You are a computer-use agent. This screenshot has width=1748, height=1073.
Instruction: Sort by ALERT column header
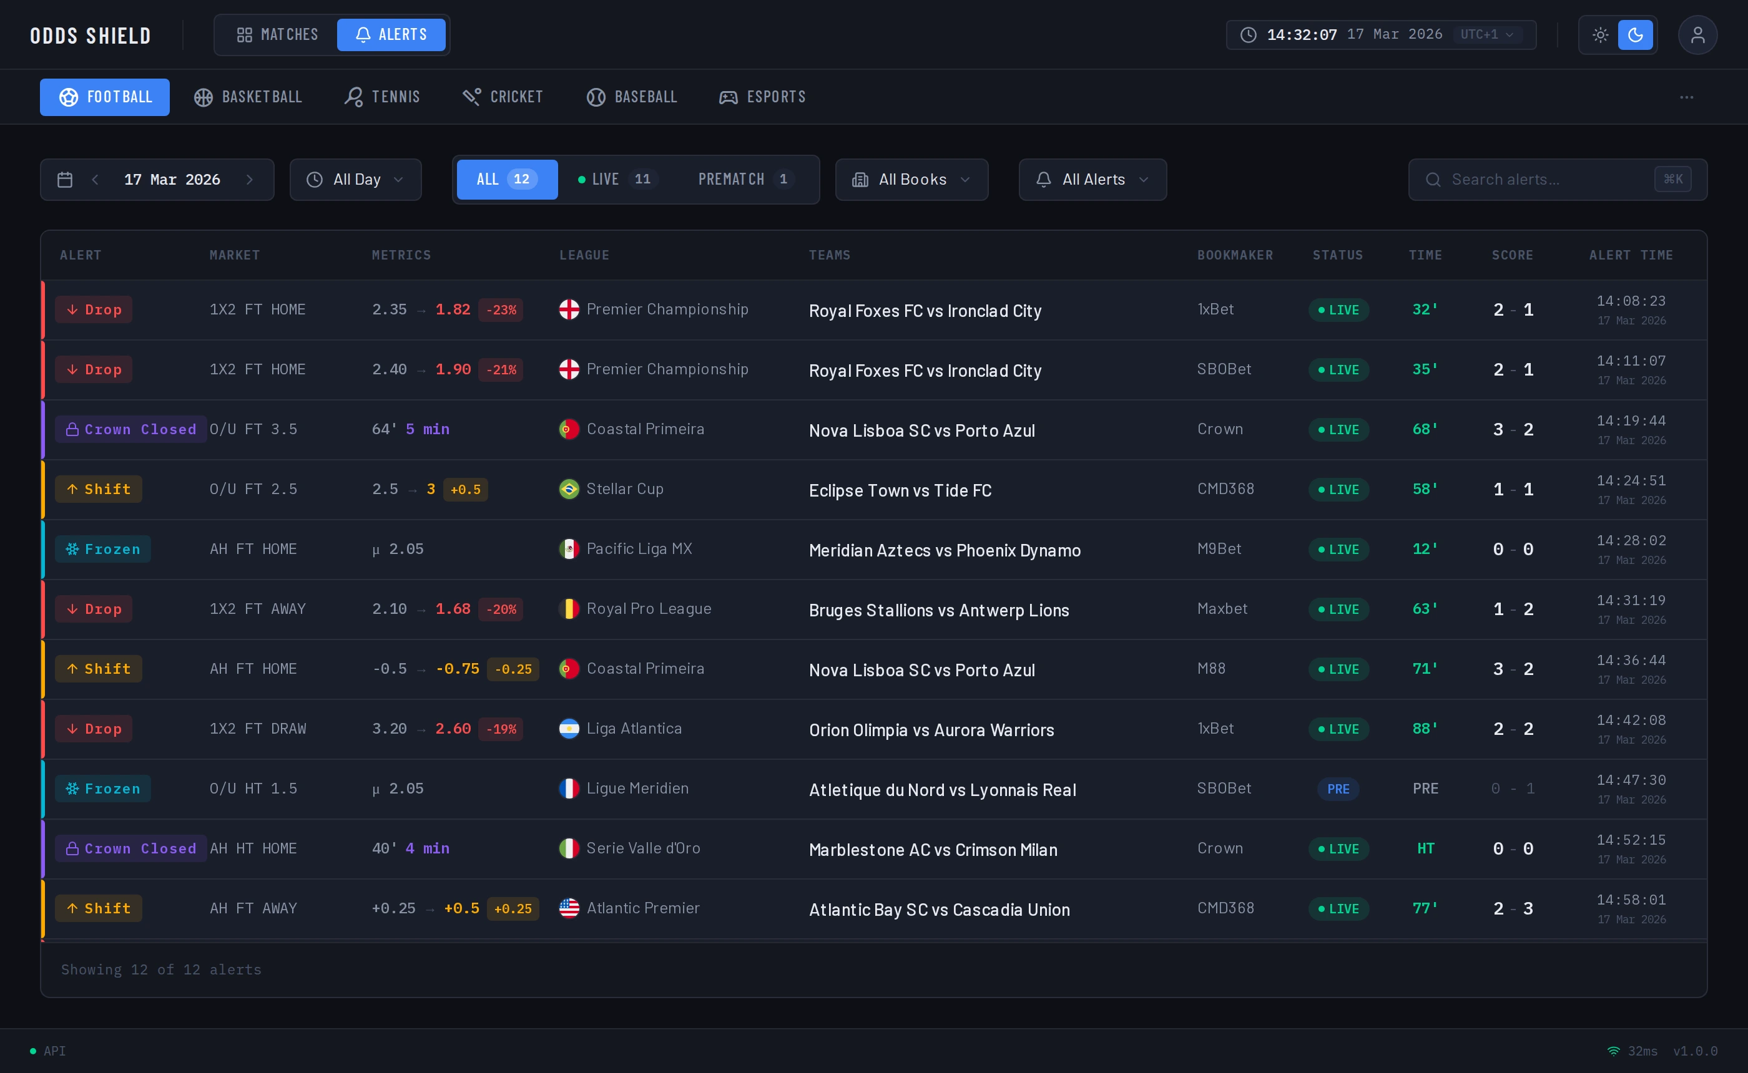click(x=81, y=255)
